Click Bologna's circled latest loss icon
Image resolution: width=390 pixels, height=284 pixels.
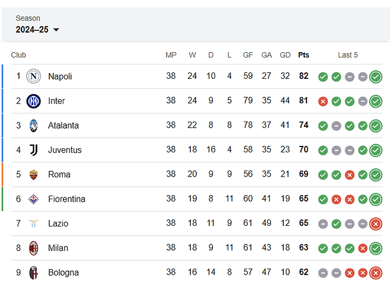point(375,273)
